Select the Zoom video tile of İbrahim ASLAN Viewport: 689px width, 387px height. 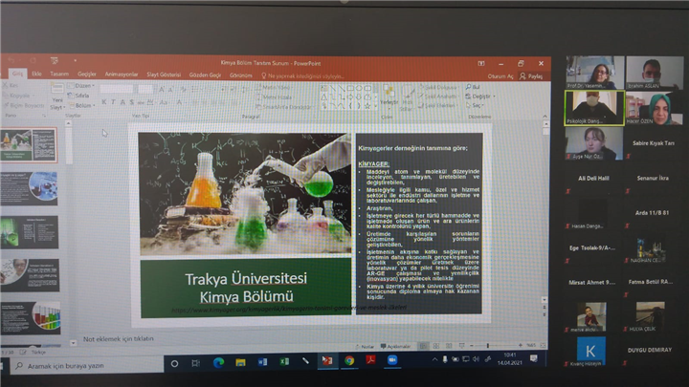pyautogui.click(x=655, y=73)
